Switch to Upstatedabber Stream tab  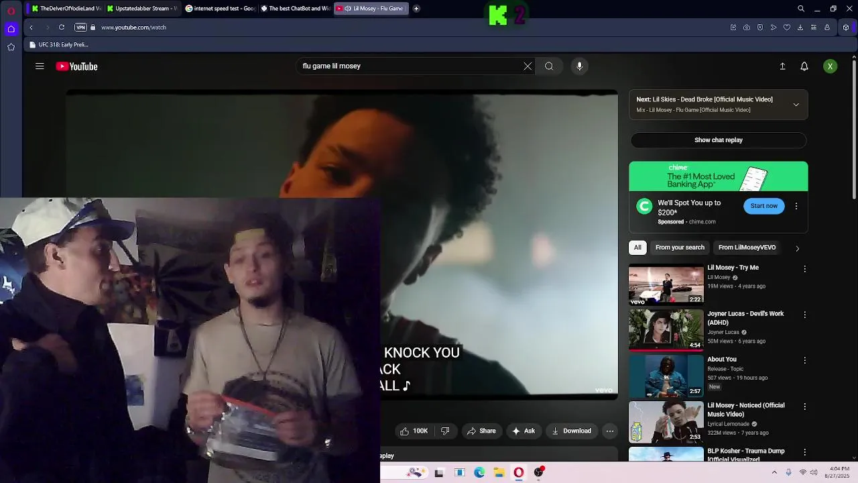(x=141, y=9)
